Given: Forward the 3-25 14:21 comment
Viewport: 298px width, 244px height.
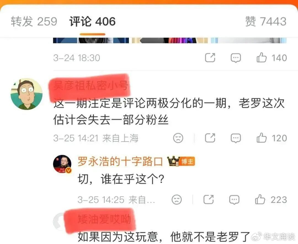Looking at the screenshot, I should (x=210, y=138).
